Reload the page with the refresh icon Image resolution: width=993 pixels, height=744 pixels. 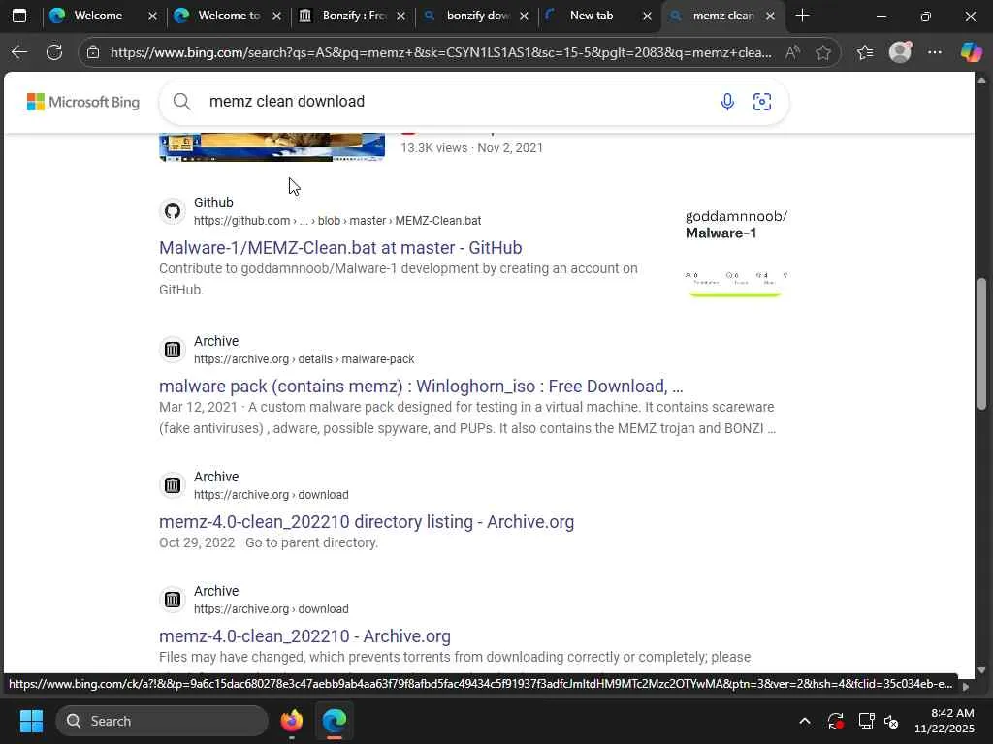54,52
